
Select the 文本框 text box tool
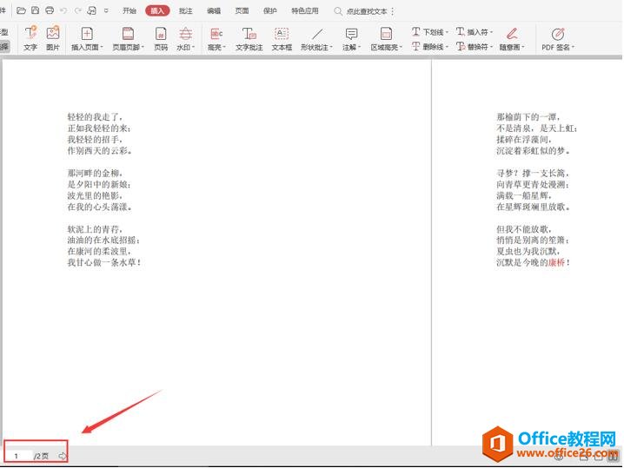(282, 38)
